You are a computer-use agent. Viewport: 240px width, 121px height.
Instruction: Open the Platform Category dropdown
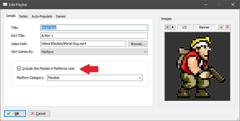pyautogui.click(x=95, y=78)
